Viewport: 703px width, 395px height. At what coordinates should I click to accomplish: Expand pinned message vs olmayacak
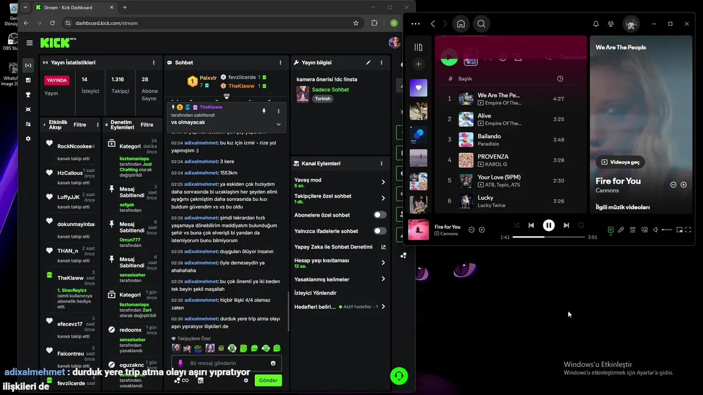coord(278,124)
